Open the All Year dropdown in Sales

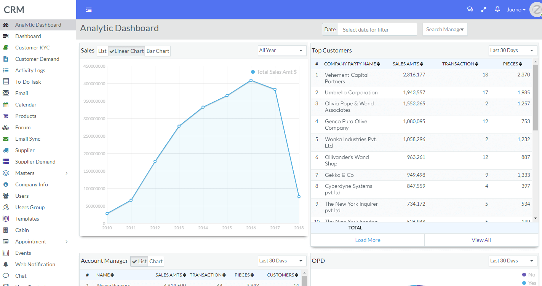coord(282,51)
